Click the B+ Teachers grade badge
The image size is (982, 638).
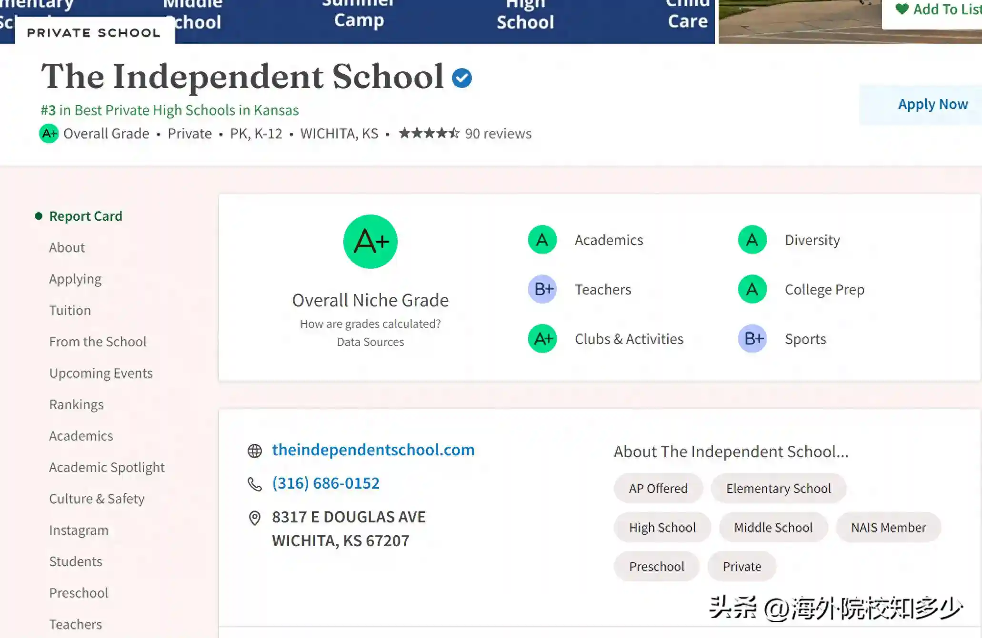[542, 289]
